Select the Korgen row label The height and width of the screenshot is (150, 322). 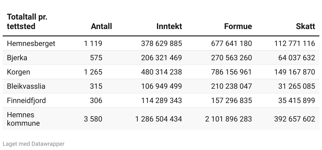pos(18,72)
